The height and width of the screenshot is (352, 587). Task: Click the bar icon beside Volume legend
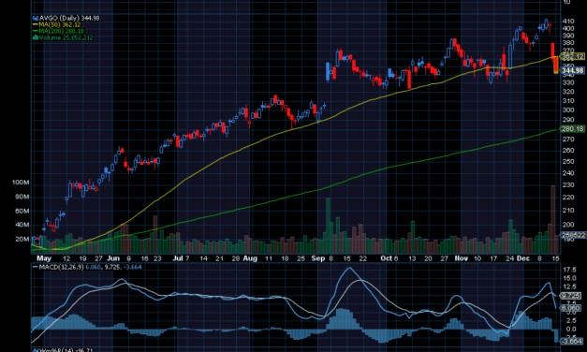(36, 37)
